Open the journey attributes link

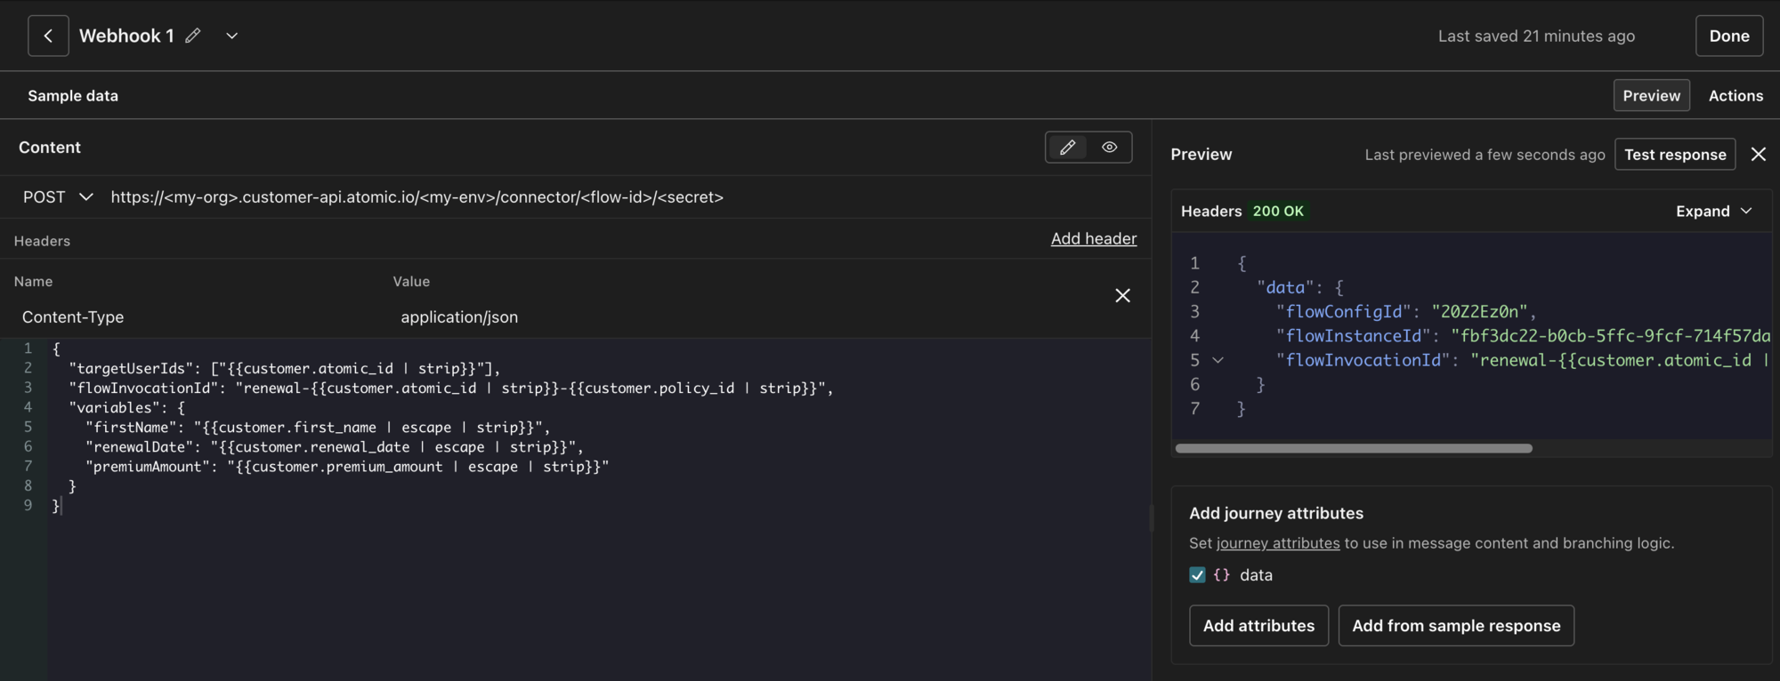point(1277,543)
